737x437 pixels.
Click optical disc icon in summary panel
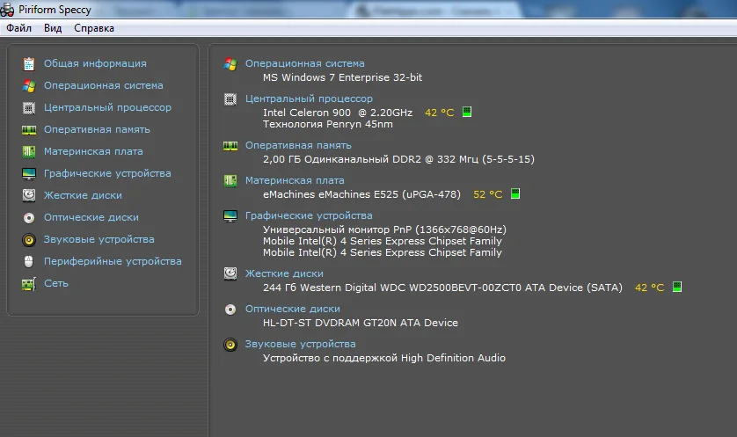[x=230, y=310]
